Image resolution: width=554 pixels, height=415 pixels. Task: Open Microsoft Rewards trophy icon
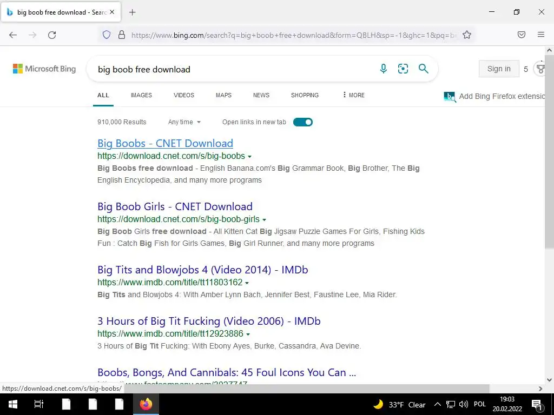[540, 69]
